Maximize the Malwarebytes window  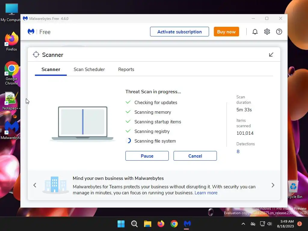click(x=267, y=18)
